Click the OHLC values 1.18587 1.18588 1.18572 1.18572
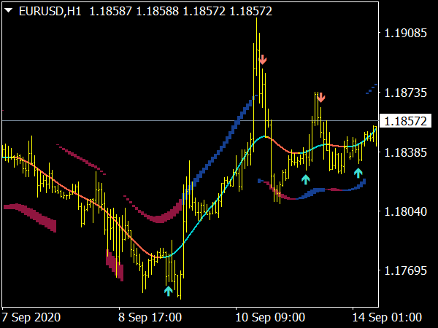This screenshot has width=438, height=328. tap(181, 11)
